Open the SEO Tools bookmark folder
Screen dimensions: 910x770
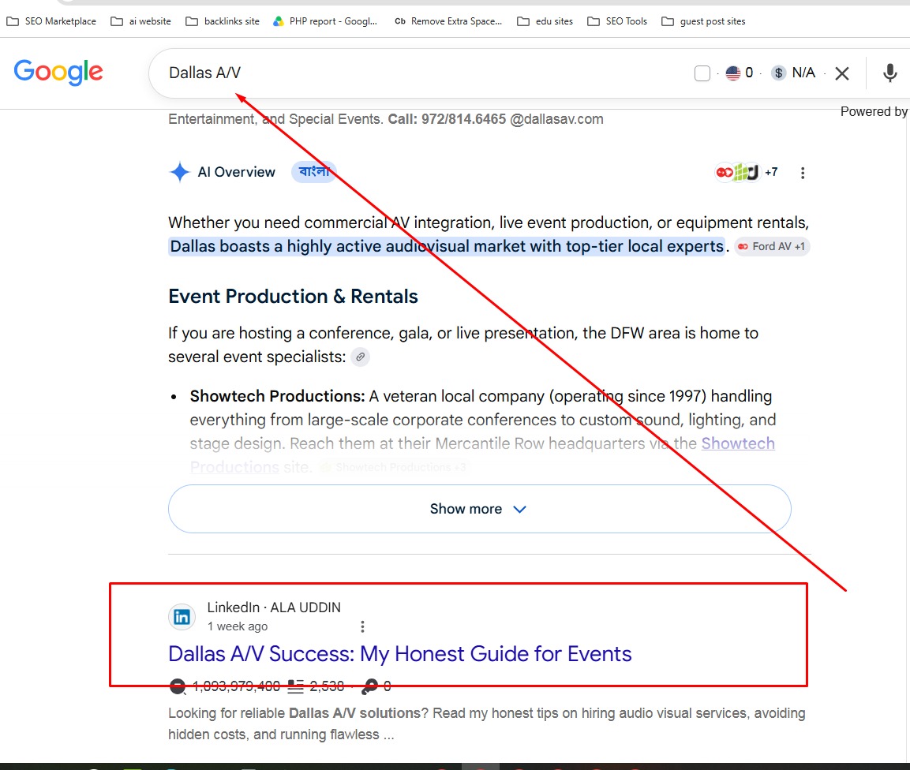pos(617,21)
